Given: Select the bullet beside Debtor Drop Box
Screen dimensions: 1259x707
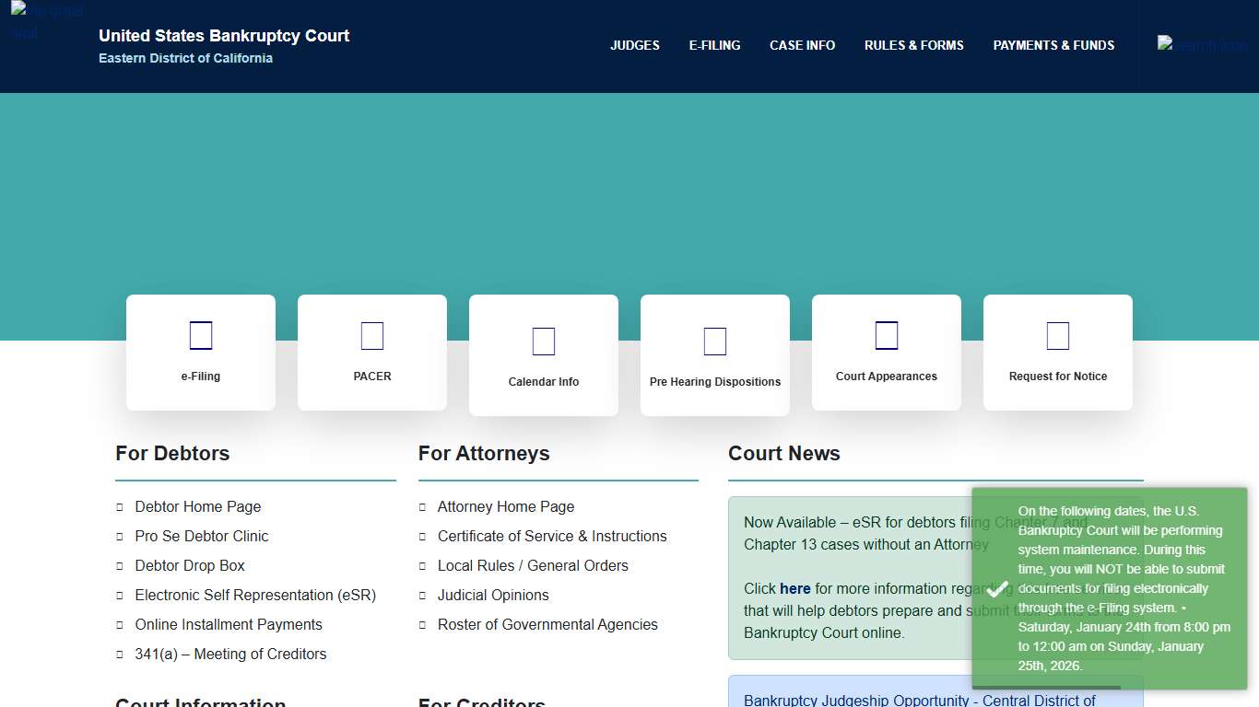Looking at the screenshot, I should (x=118, y=565).
